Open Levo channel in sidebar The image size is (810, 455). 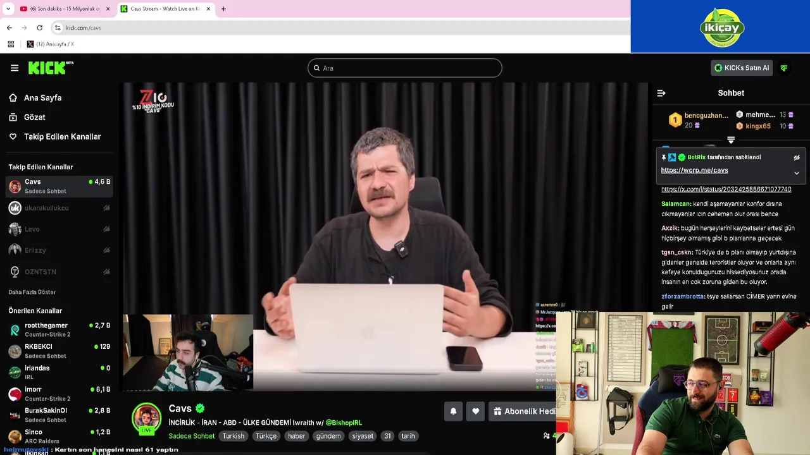[x=59, y=229]
